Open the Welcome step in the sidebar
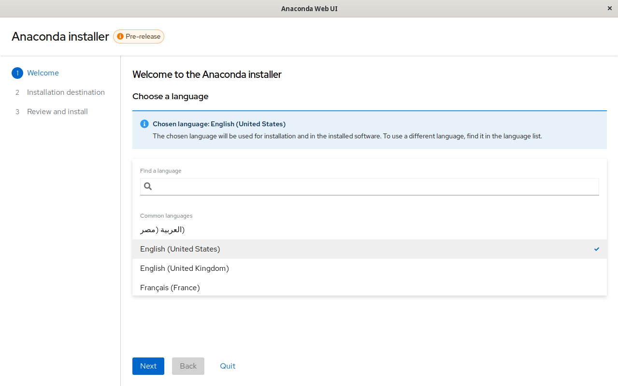The image size is (618, 386). click(43, 73)
